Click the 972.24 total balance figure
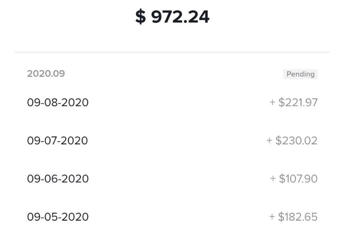 (180, 17)
